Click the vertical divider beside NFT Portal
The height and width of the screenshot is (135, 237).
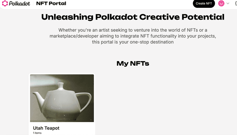pyautogui.click(x=33, y=3)
